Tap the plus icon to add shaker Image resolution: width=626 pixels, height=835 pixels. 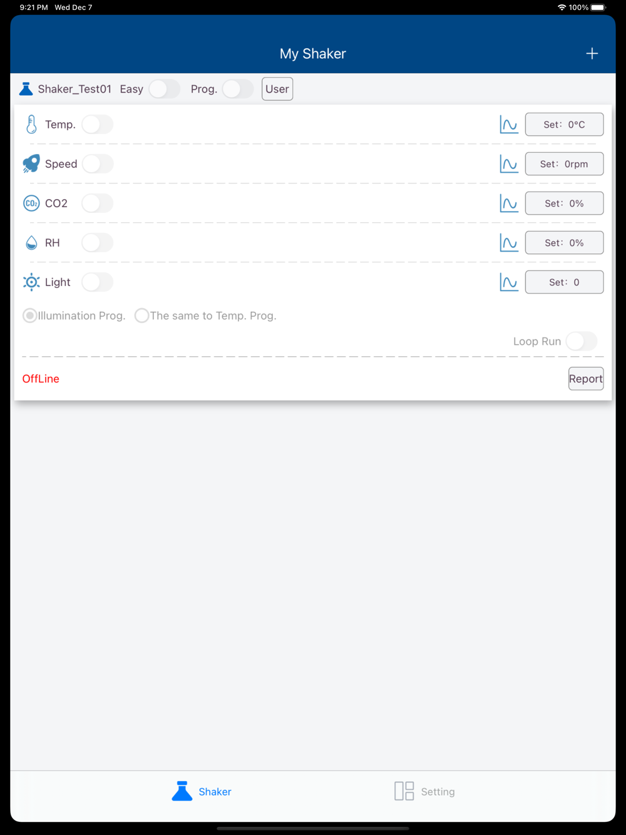[592, 54]
